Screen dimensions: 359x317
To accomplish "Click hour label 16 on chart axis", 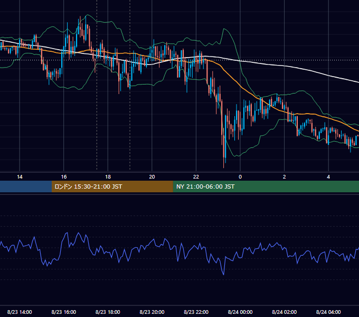I will [64, 177].
